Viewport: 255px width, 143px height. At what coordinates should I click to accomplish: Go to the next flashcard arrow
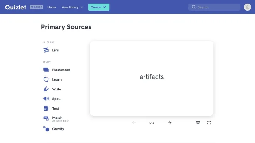click(x=170, y=123)
